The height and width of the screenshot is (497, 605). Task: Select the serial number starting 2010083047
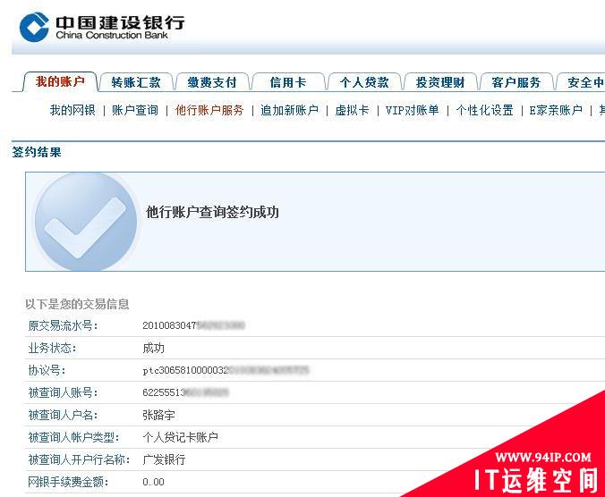point(193,326)
